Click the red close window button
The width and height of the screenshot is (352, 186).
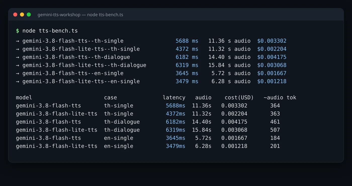(15, 15)
